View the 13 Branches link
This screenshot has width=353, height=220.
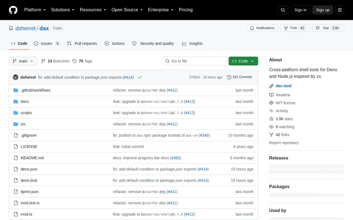[55, 61]
